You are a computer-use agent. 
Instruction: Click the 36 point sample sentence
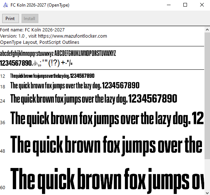(x=107, y=119)
